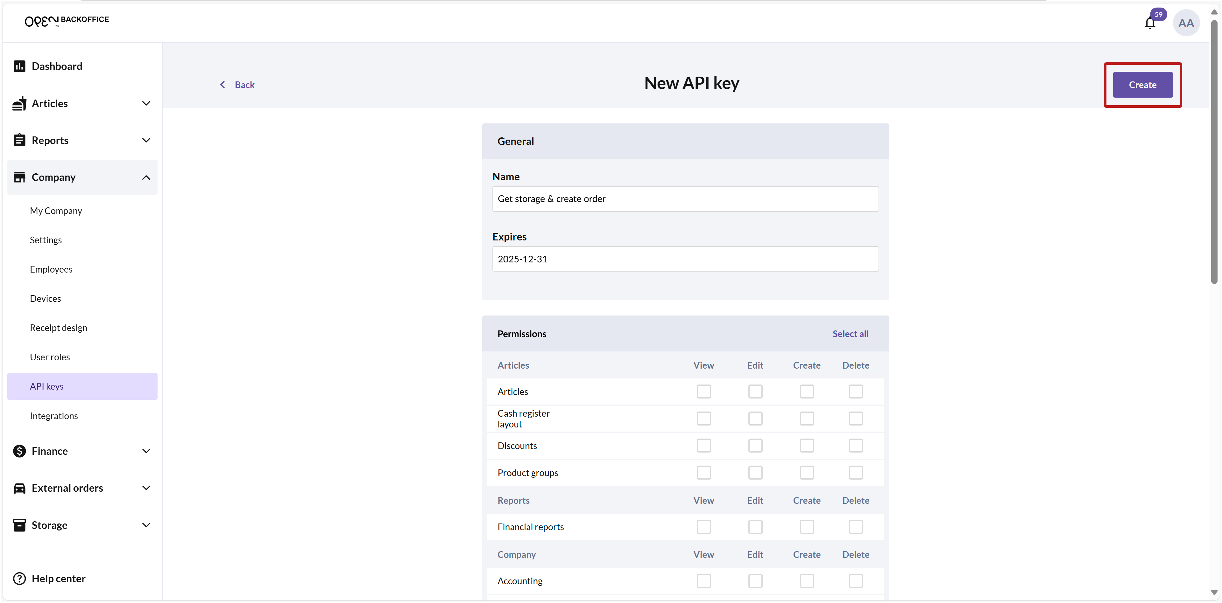Click the Name input field
This screenshot has height=603, width=1222.
(685, 199)
